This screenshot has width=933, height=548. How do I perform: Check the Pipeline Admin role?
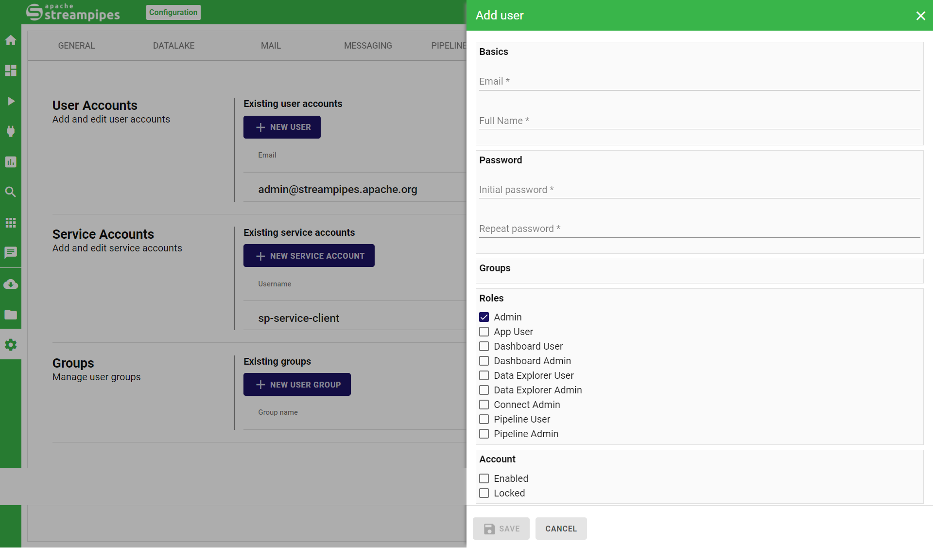coord(484,434)
